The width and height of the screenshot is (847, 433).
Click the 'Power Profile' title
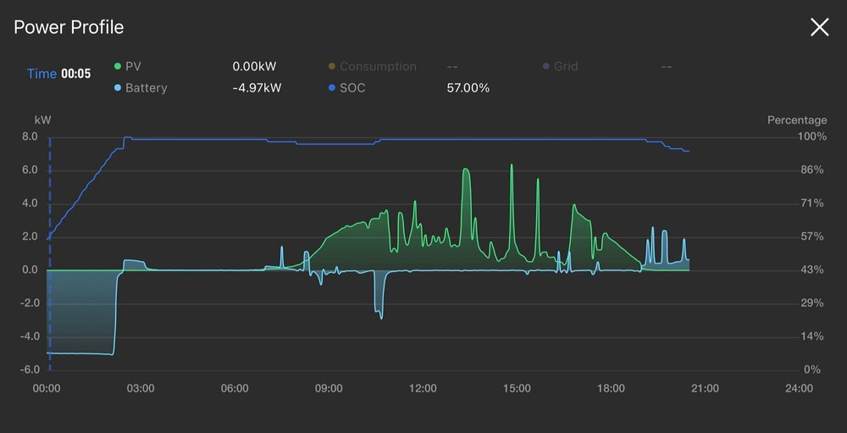tap(69, 27)
